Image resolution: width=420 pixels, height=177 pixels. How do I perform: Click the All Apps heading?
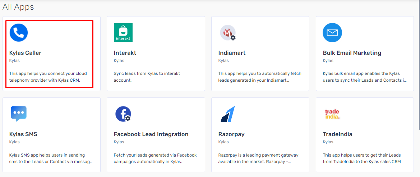pyautogui.click(x=18, y=7)
